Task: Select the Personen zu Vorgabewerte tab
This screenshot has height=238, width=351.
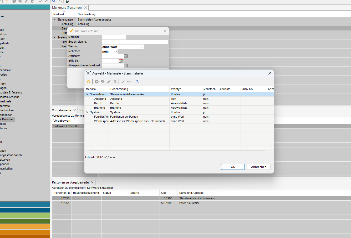Action: click(x=70, y=182)
